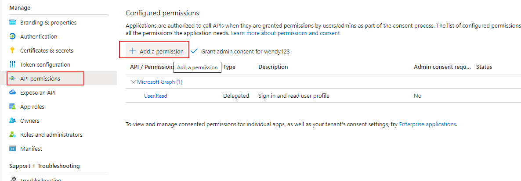Click the 'No' admin consent cell
The height and width of the screenshot is (181, 521).
pos(418,96)
